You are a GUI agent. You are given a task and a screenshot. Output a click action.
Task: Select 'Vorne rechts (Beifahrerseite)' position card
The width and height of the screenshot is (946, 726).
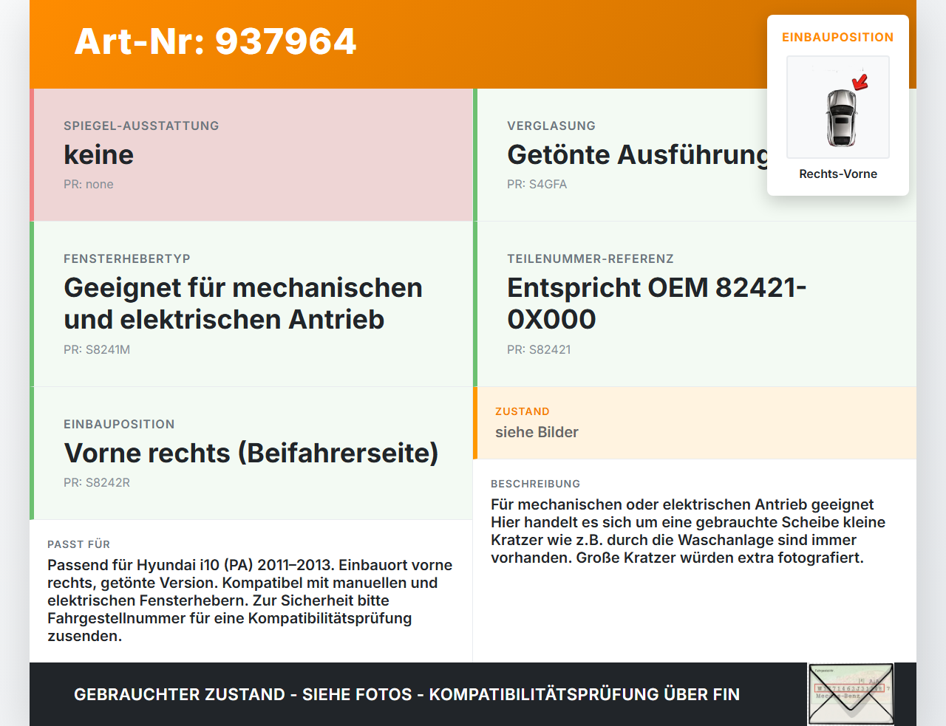point(251,453)
